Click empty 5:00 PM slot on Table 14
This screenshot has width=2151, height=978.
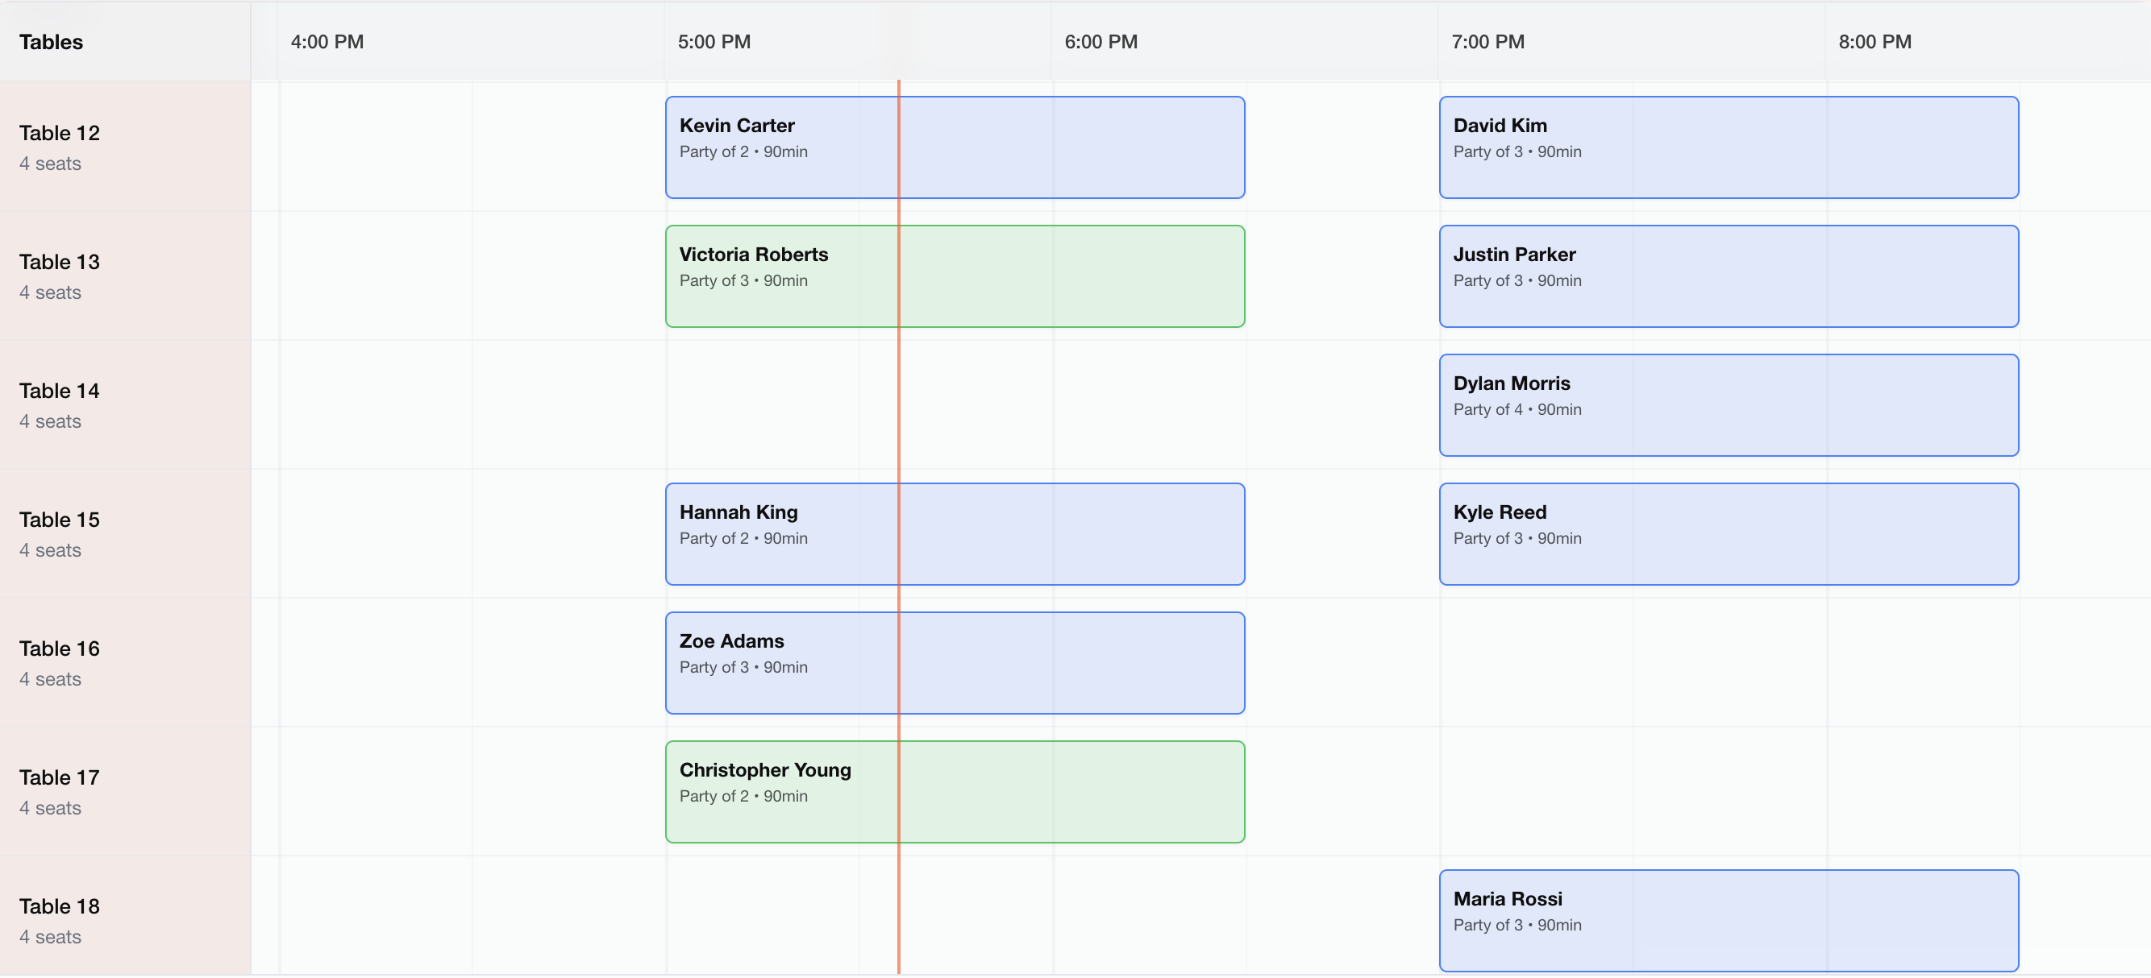(x=762, y=405)
